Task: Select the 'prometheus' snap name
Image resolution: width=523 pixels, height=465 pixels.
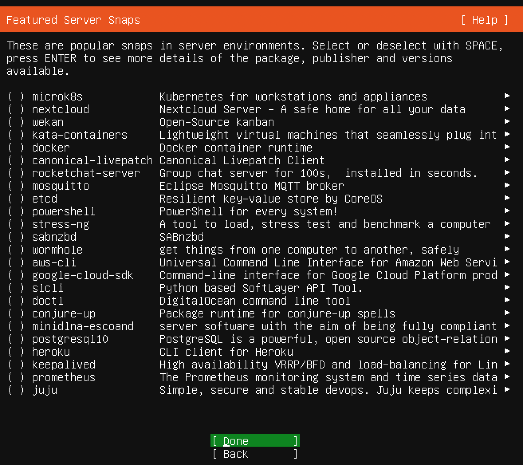Action: (x=64, y=377)
